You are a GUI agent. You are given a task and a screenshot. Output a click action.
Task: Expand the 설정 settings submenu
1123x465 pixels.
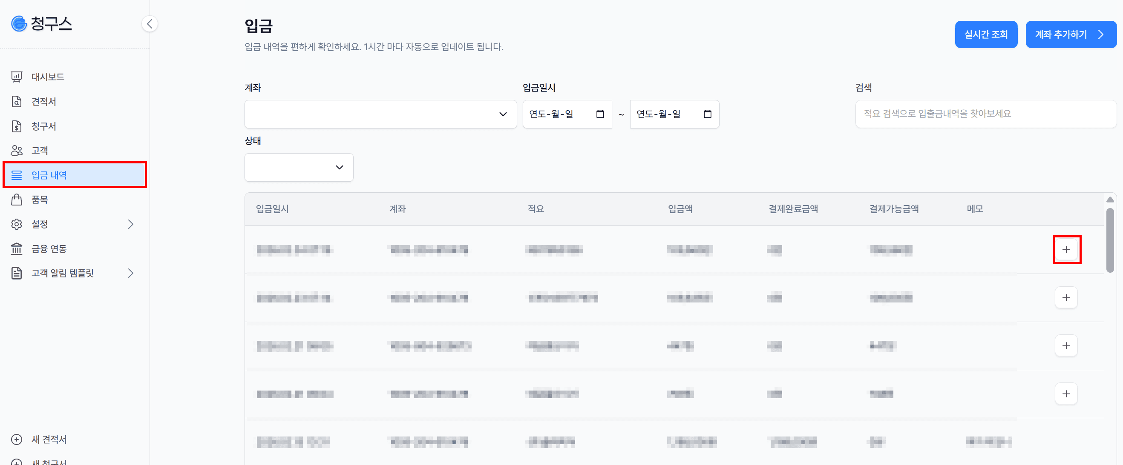pyautogui.click(x=130, y=224)
